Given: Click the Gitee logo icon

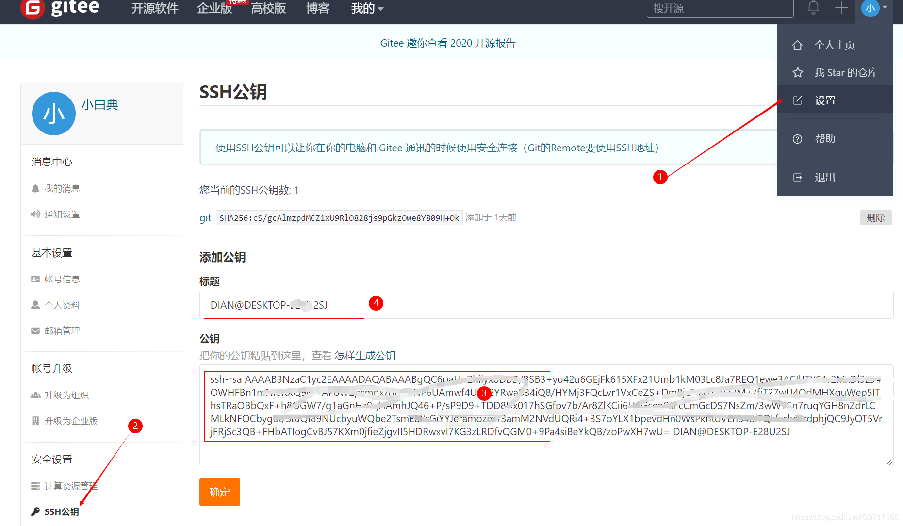Looking at the screenshot, I should click(33, 8).
